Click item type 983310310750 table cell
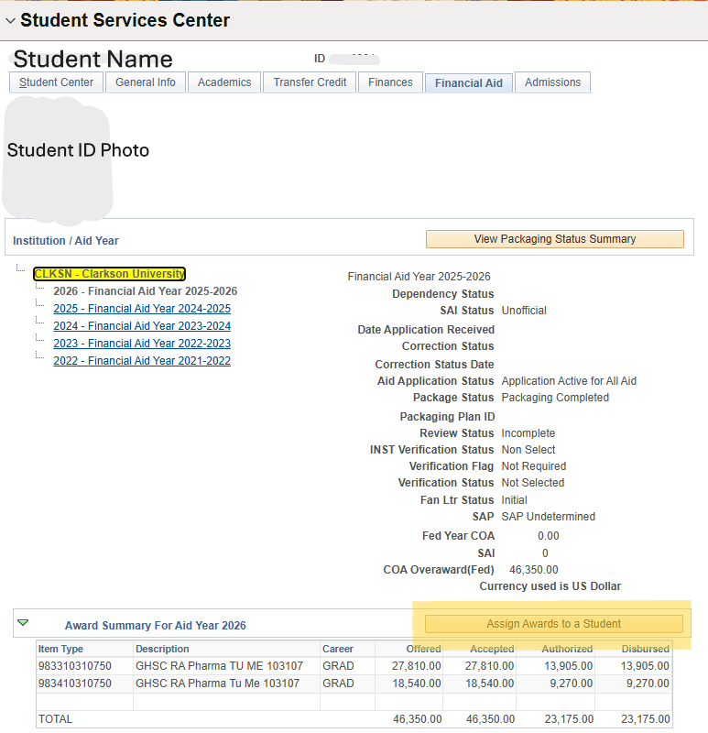Screen dimensions: 708x733 [x=74, y=666]
